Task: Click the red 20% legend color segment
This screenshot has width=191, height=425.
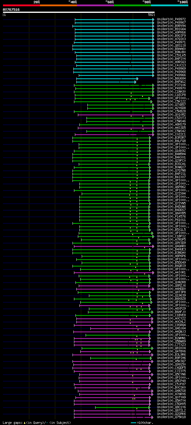Action: coord(21,5)
